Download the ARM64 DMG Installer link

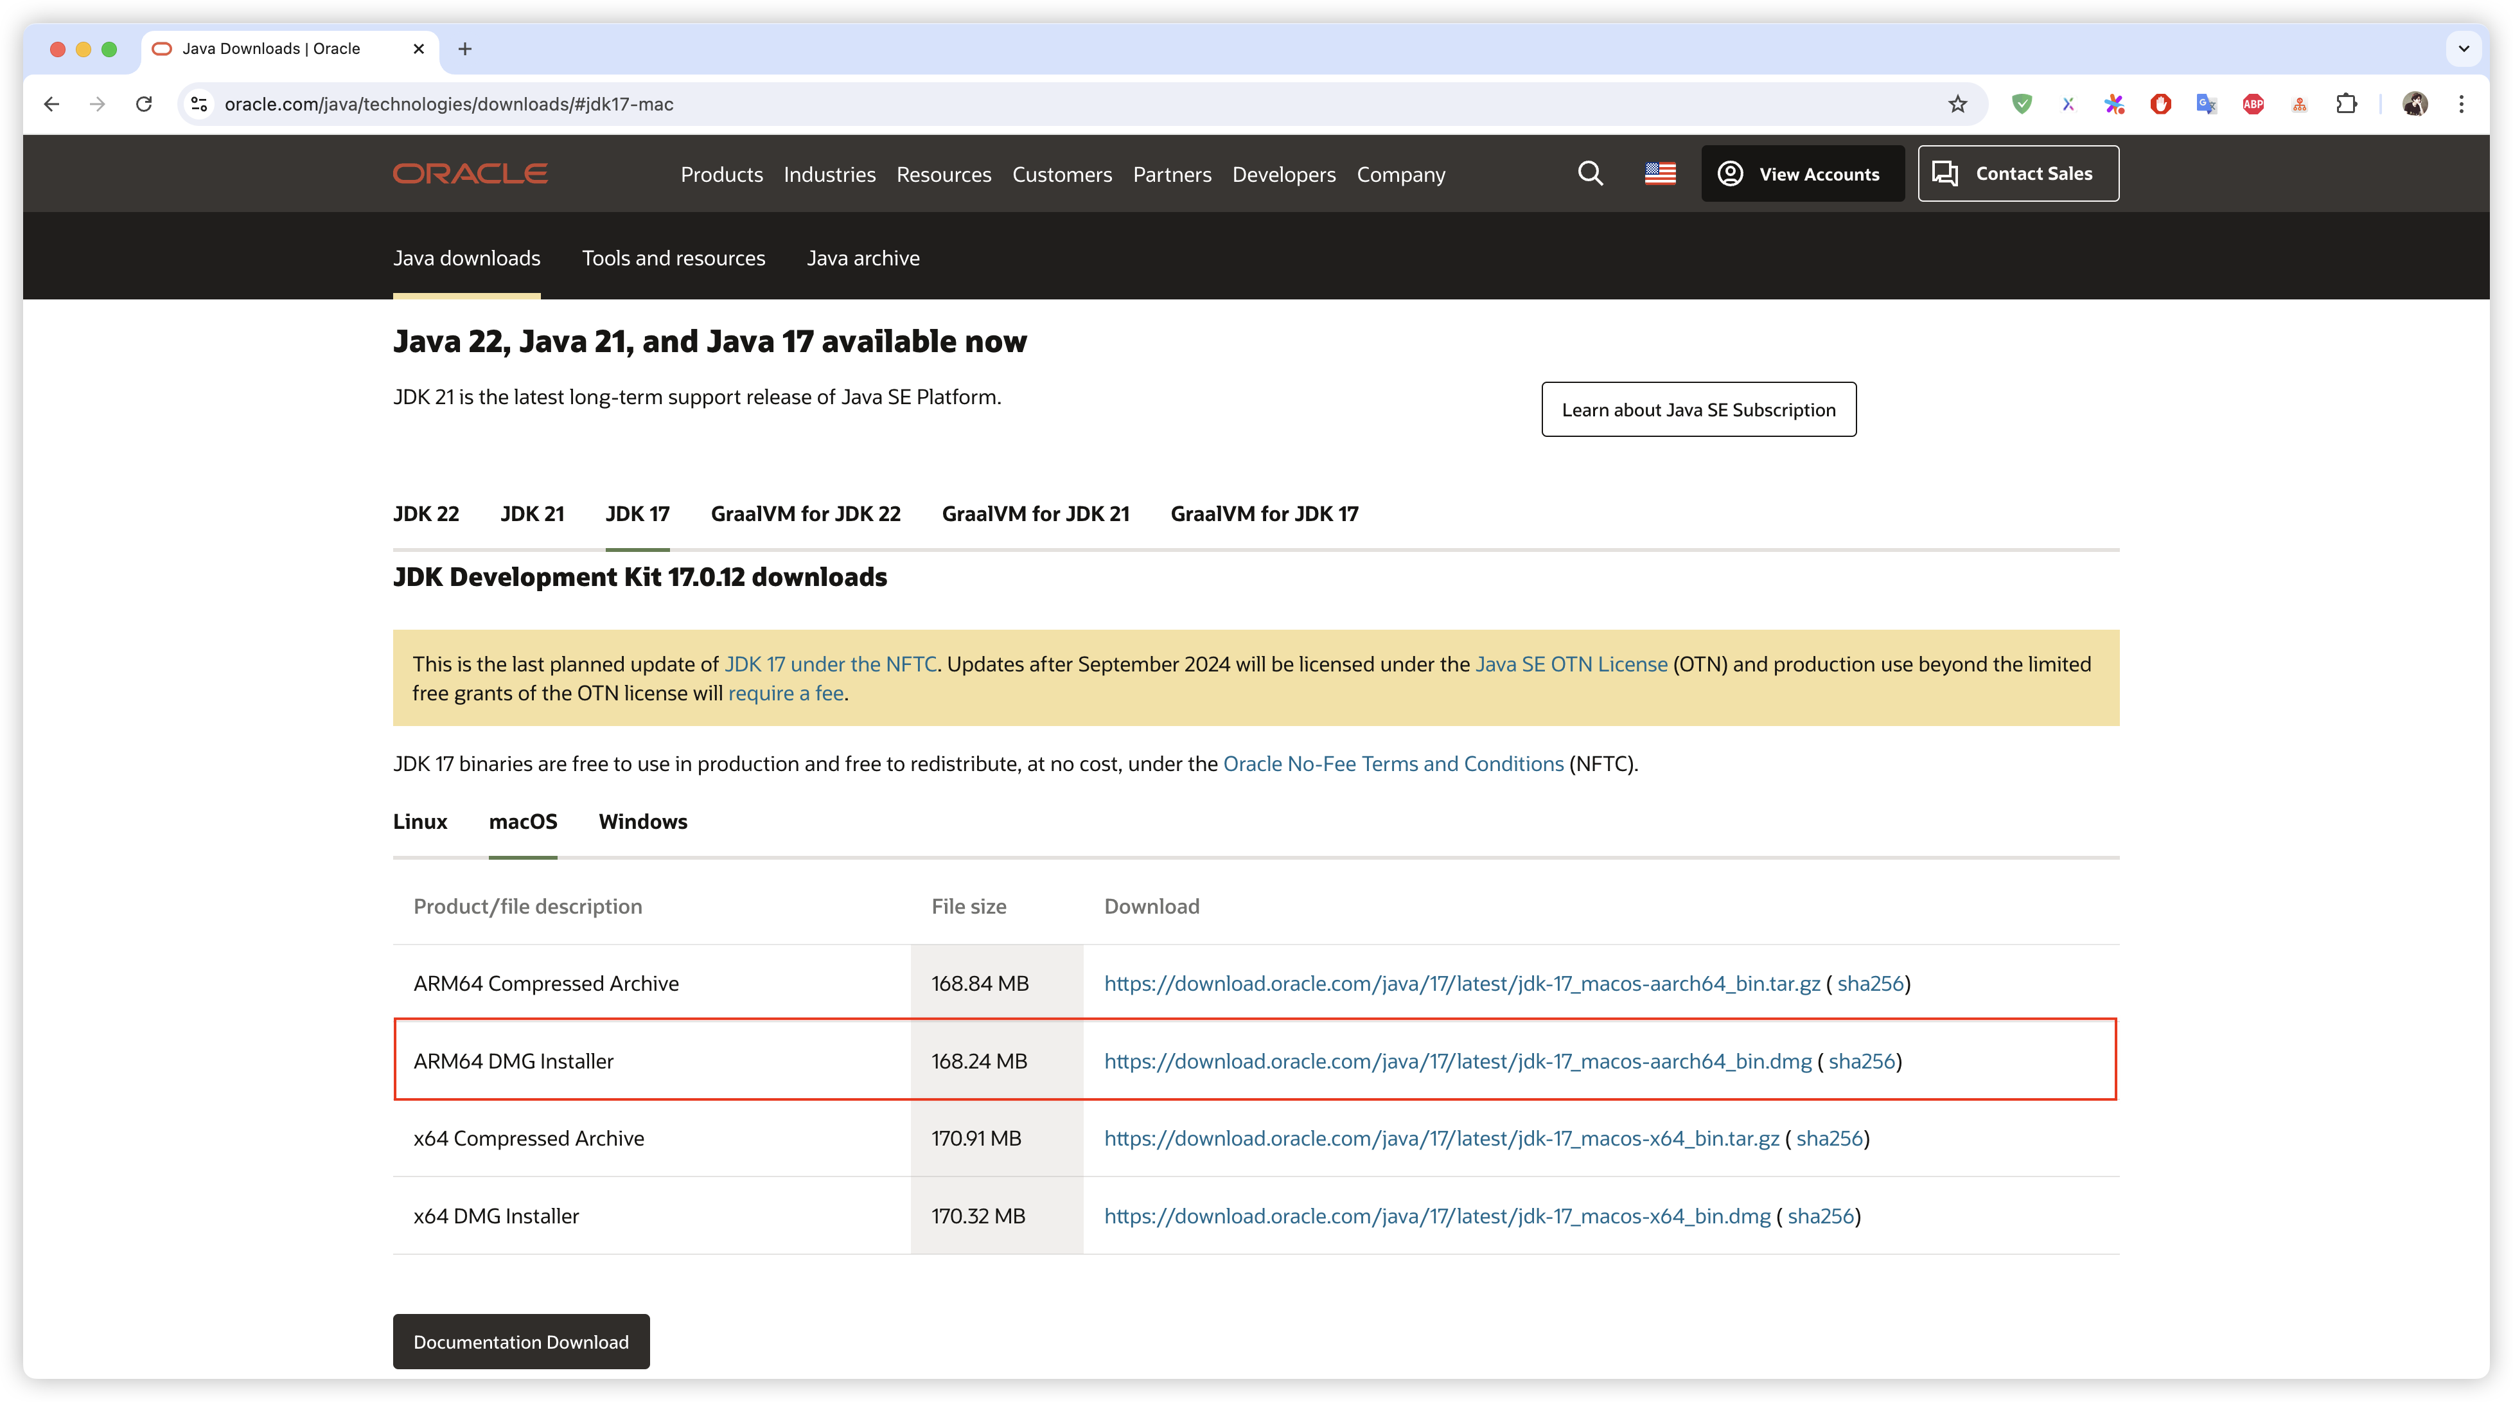point(1458,1061)
